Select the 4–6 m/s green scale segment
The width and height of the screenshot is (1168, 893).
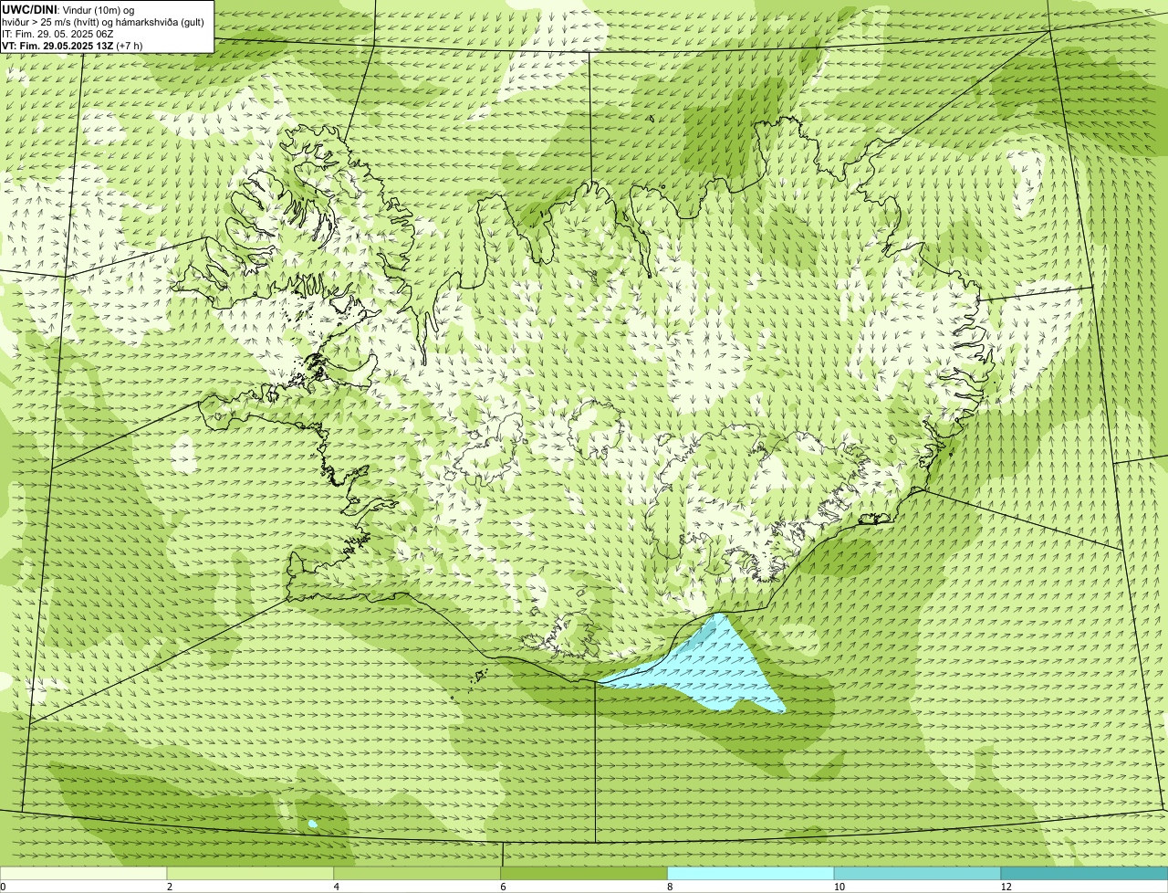click(x=417, y=874)
